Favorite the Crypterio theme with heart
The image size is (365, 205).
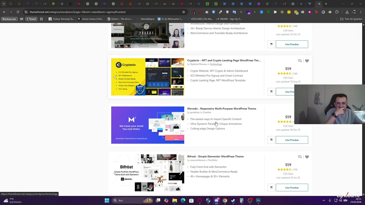pyautogui.click(x=307, y=61)
